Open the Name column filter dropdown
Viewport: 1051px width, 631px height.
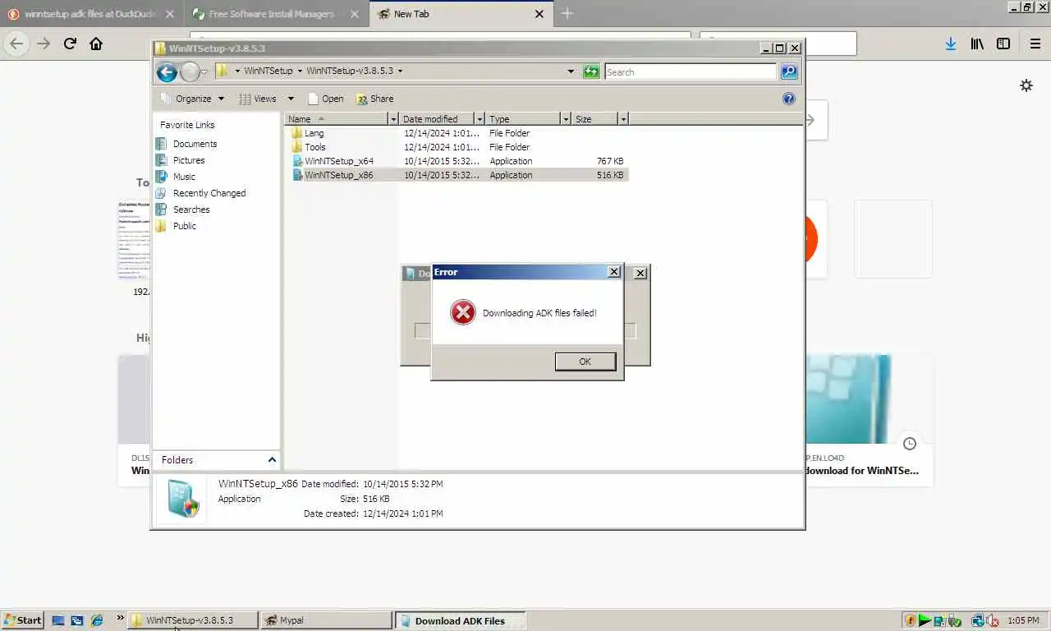click(x=393, y=119)
